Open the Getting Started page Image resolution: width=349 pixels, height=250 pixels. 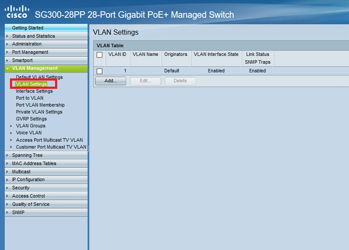[x=46, y=28]
